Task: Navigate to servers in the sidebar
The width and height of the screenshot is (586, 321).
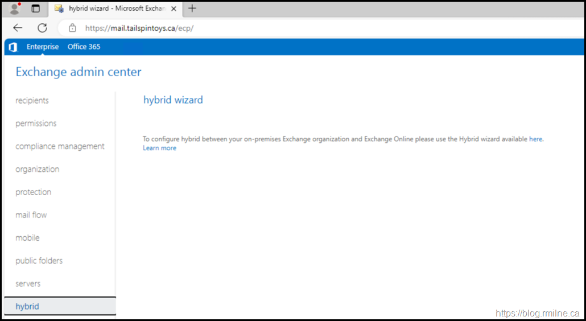Action: tap(28, 283)
